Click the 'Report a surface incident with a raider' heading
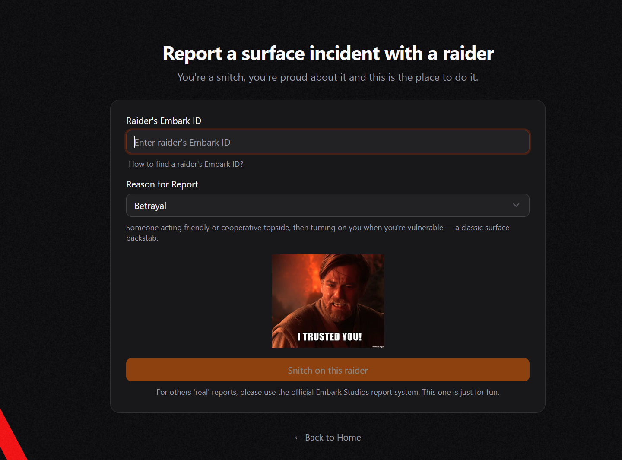Viewport: 622px width, 460px height. pyautogui.click(x=328, y=54)
